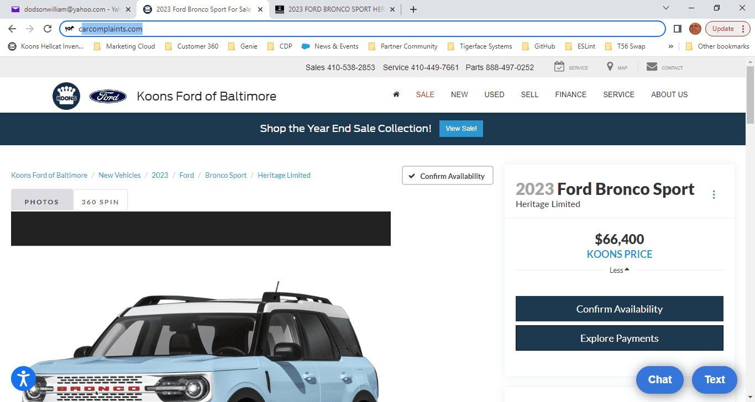Open the Service calendar icon in top bar

pos(559,67)
